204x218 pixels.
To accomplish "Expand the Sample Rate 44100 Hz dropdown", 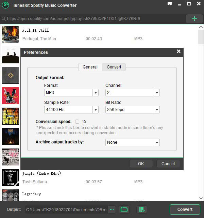I will (96, 110).
